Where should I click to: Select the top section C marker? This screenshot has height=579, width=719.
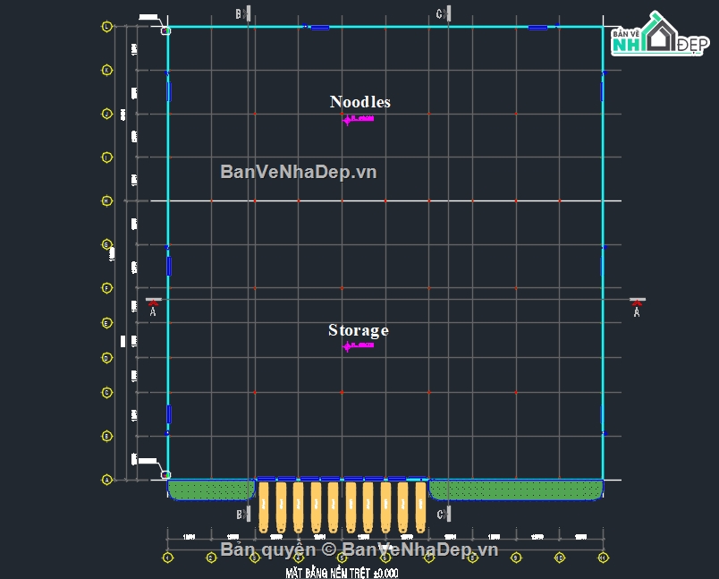tap(444, 13)
